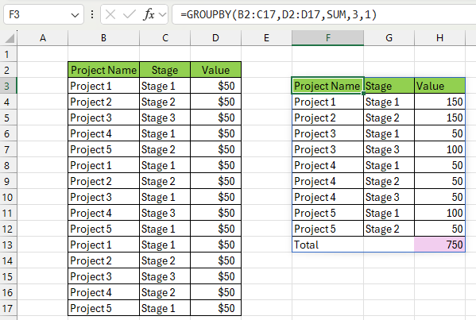Click the fill handle on cell F3

pyautogui.click(x=363, y=94)
